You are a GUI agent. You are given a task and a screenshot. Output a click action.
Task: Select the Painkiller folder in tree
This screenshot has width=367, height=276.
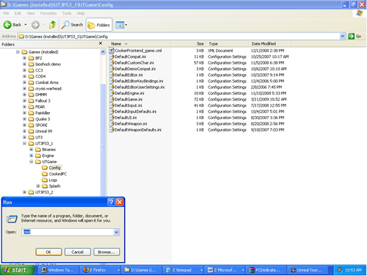pyautogui.click(x=40, y=113)
